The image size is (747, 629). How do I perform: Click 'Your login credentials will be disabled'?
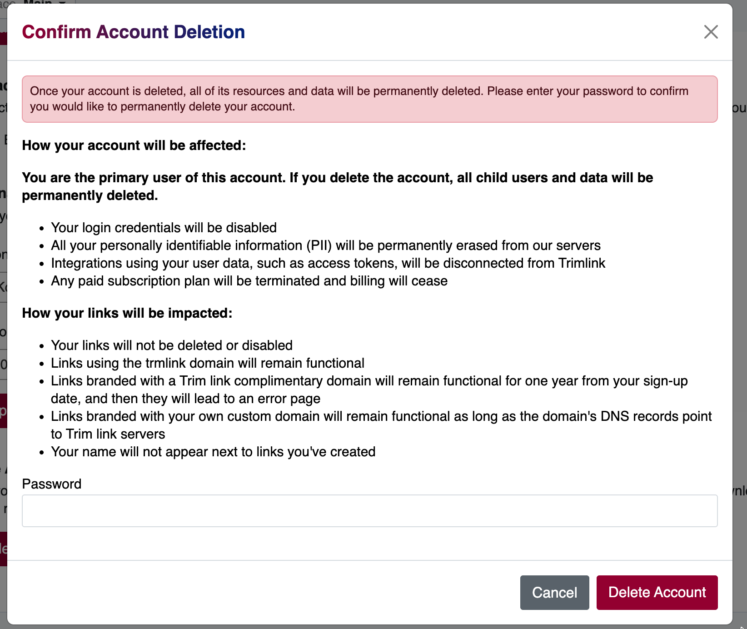click(x=164, y=228)
